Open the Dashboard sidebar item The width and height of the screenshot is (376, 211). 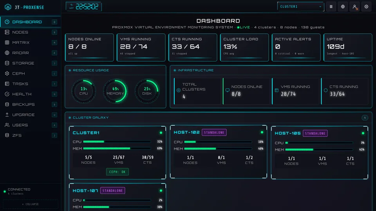[30, 22]
